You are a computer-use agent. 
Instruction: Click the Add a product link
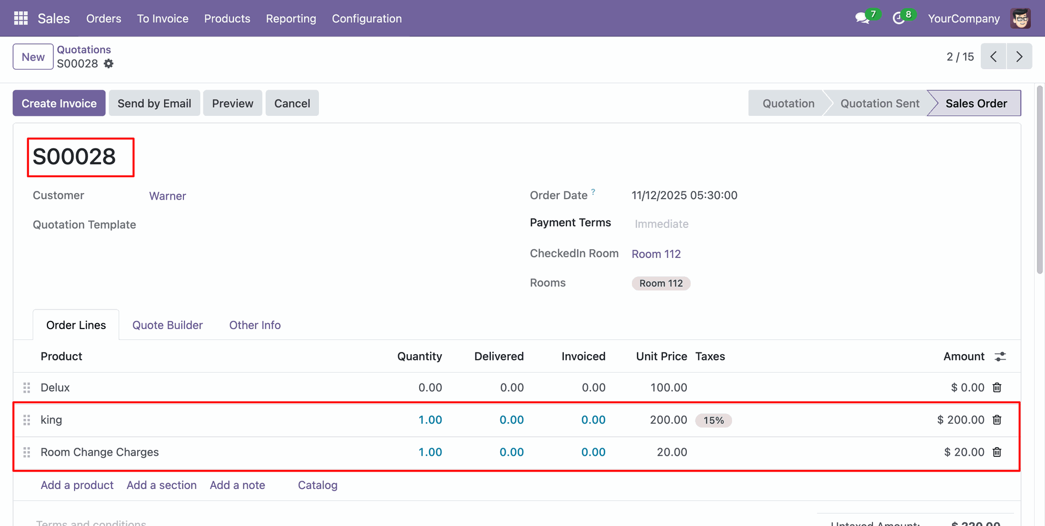tap(77, 485)
